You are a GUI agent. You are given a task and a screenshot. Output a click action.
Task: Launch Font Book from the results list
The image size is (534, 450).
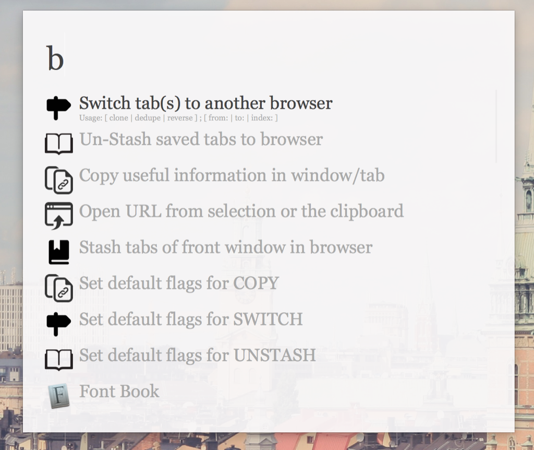click(x=119, y=392)
